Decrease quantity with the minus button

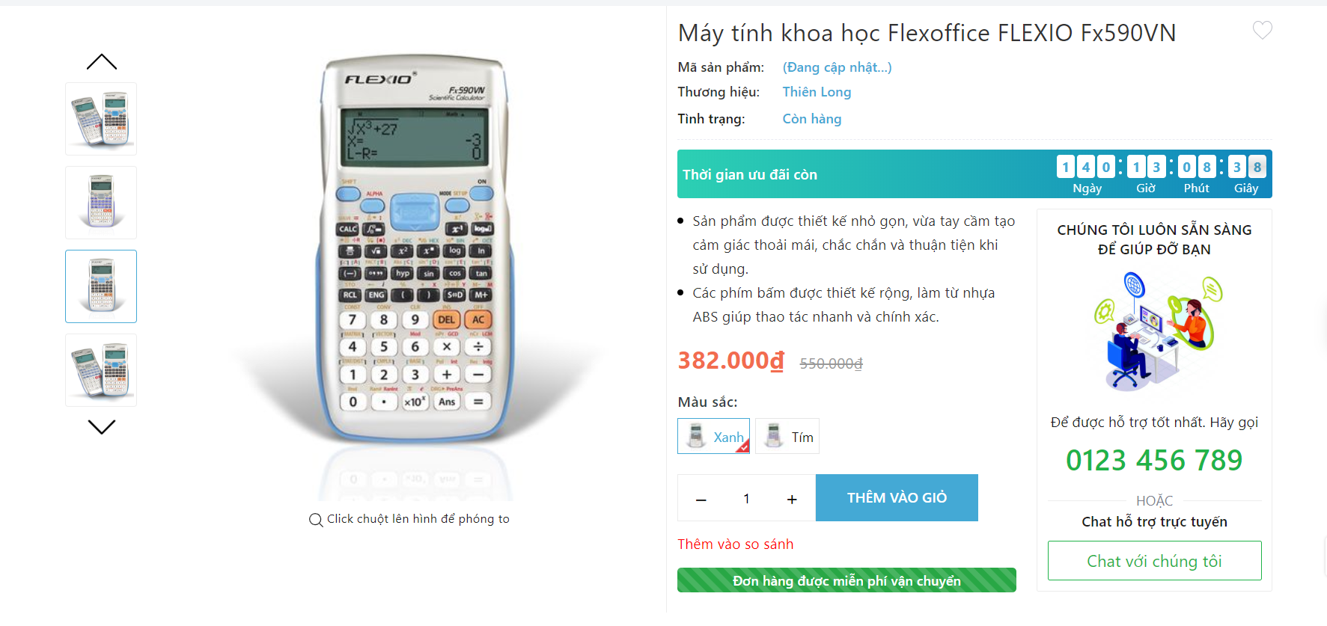(x=701, y=499)
